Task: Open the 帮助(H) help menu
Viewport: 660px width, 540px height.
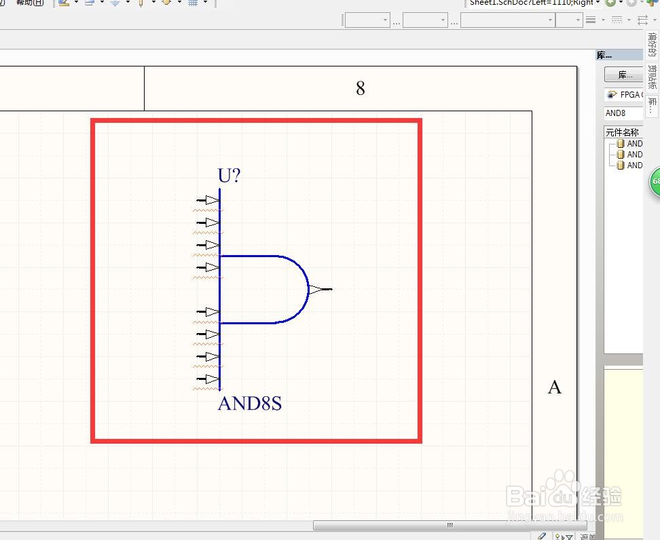Action: [29, 3]
